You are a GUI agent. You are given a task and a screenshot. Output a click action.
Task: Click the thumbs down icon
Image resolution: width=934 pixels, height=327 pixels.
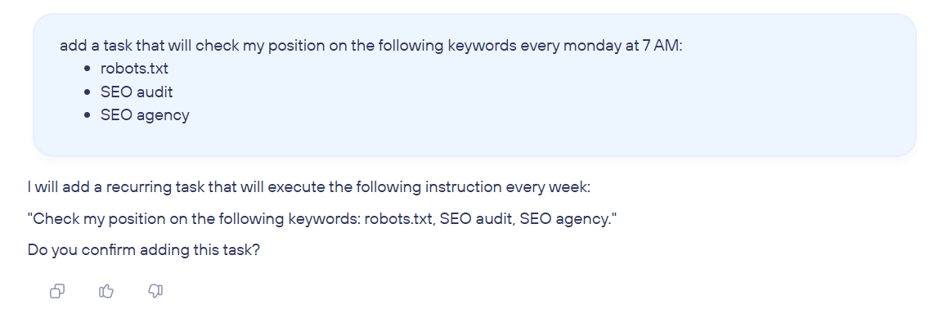[x=155, y=291]
